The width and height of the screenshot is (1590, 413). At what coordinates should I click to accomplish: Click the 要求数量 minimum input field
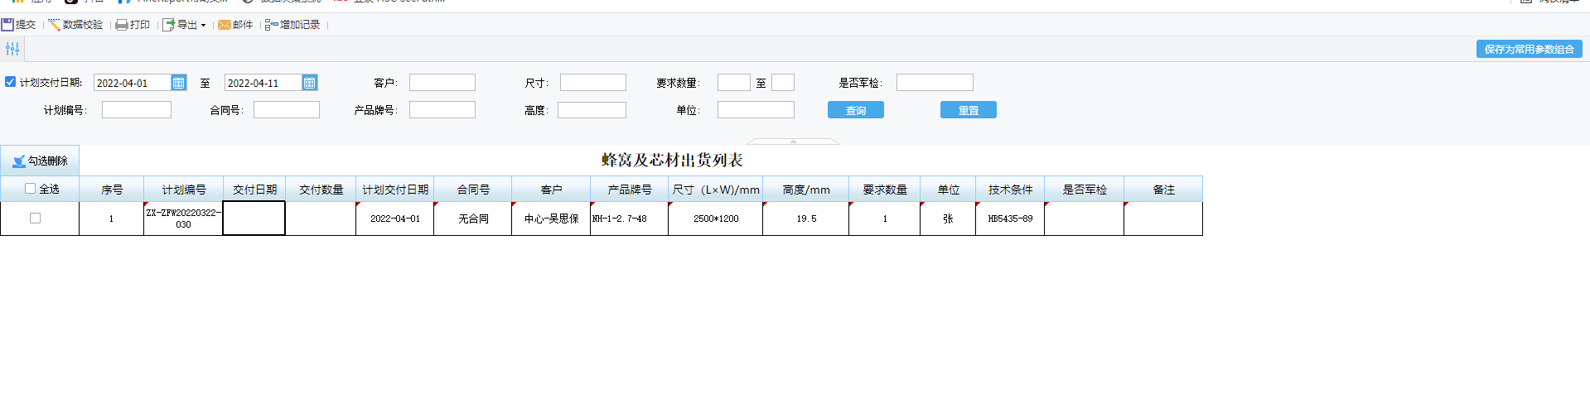point(734,83)
